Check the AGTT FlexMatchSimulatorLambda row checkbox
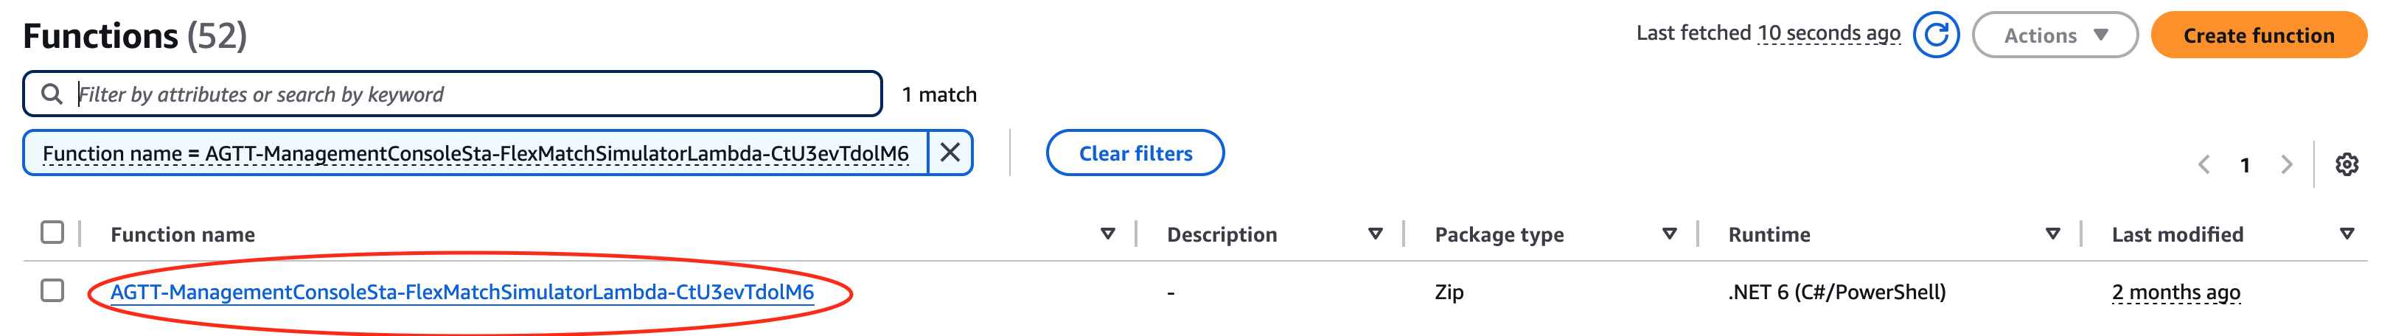The height and width of the screenshot is (336, 2390). point(53,290)
